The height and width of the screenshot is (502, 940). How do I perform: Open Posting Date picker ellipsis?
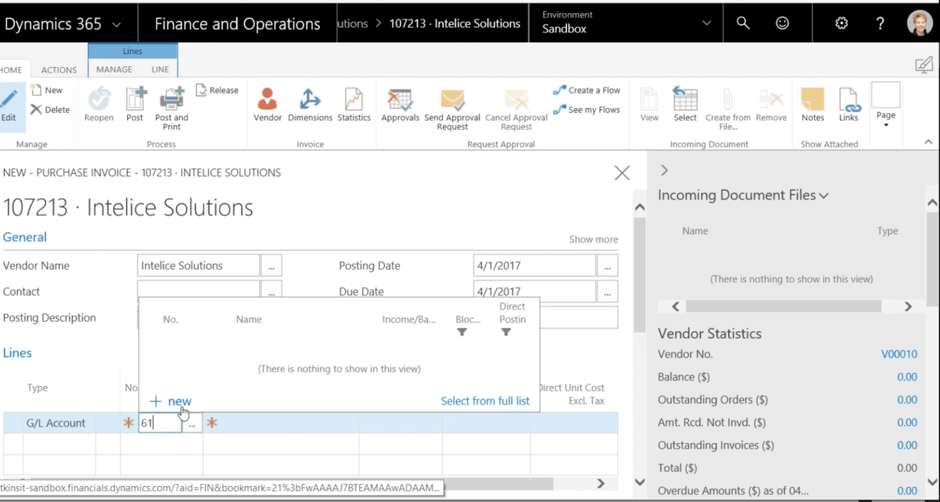pyautogui.click(x=607, y=266)
